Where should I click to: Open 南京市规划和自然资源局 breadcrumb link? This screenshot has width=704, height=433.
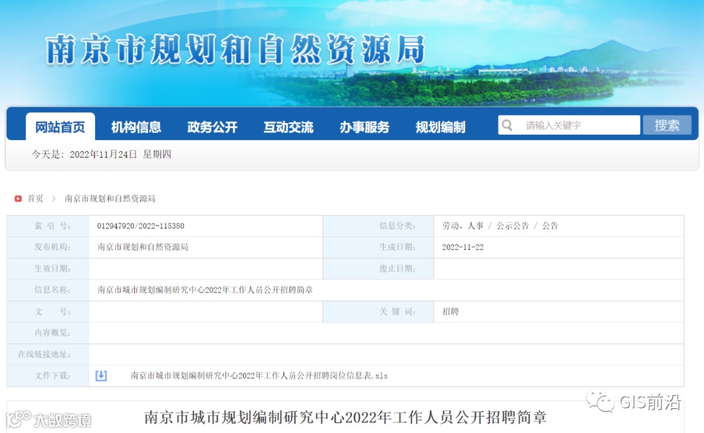[110, 199]
